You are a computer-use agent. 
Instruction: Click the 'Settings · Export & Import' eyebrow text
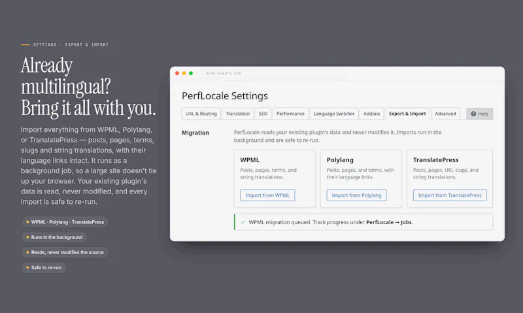click(x=71, y=44)
